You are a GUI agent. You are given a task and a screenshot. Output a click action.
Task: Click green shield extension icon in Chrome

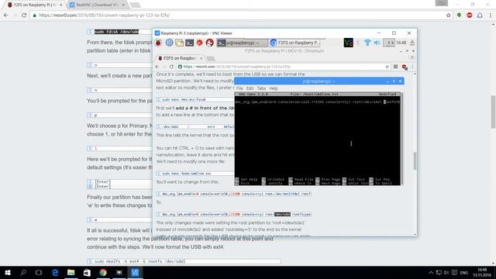point(459,15)
